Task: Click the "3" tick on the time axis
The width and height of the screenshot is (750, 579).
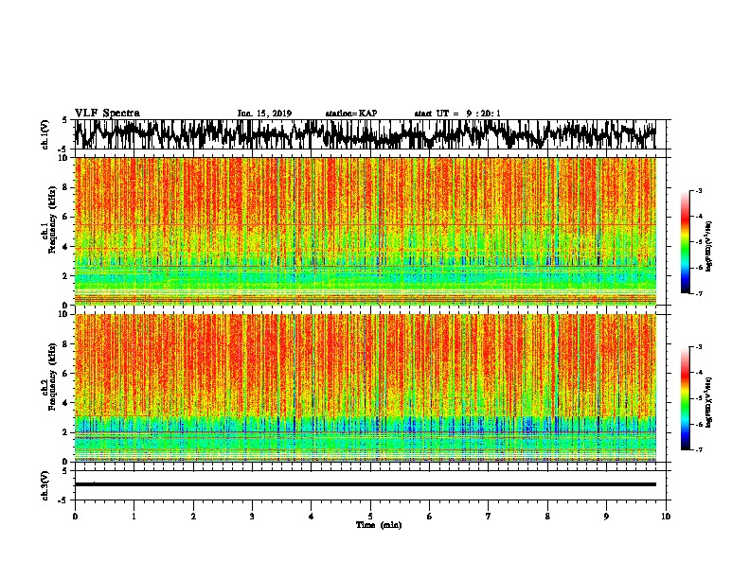Action: [x=252, y=517]
